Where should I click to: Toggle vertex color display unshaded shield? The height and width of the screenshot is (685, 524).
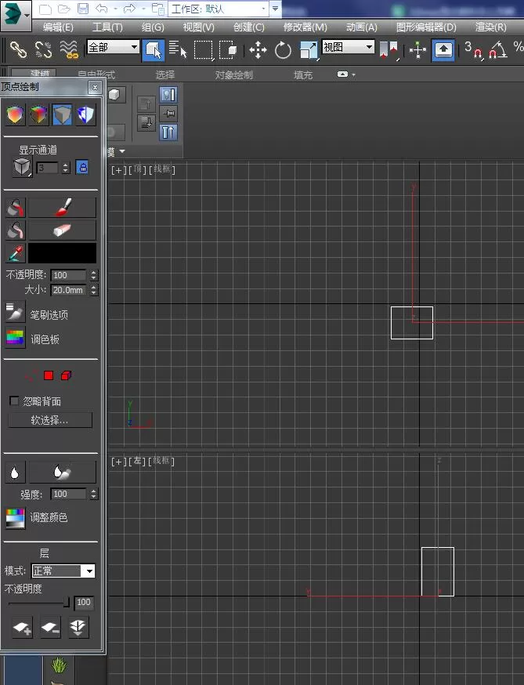[x=16, y=115]
